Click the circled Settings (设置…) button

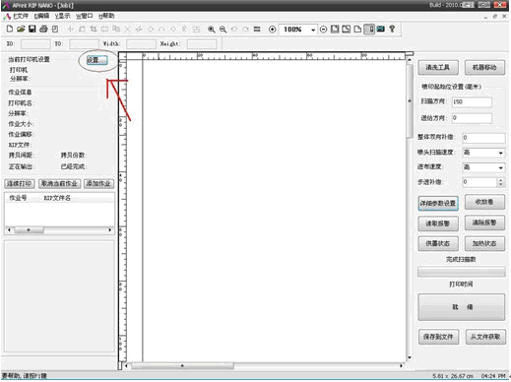pos(97,60)
